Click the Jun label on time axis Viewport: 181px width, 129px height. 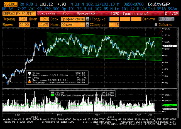pos(139,115)
